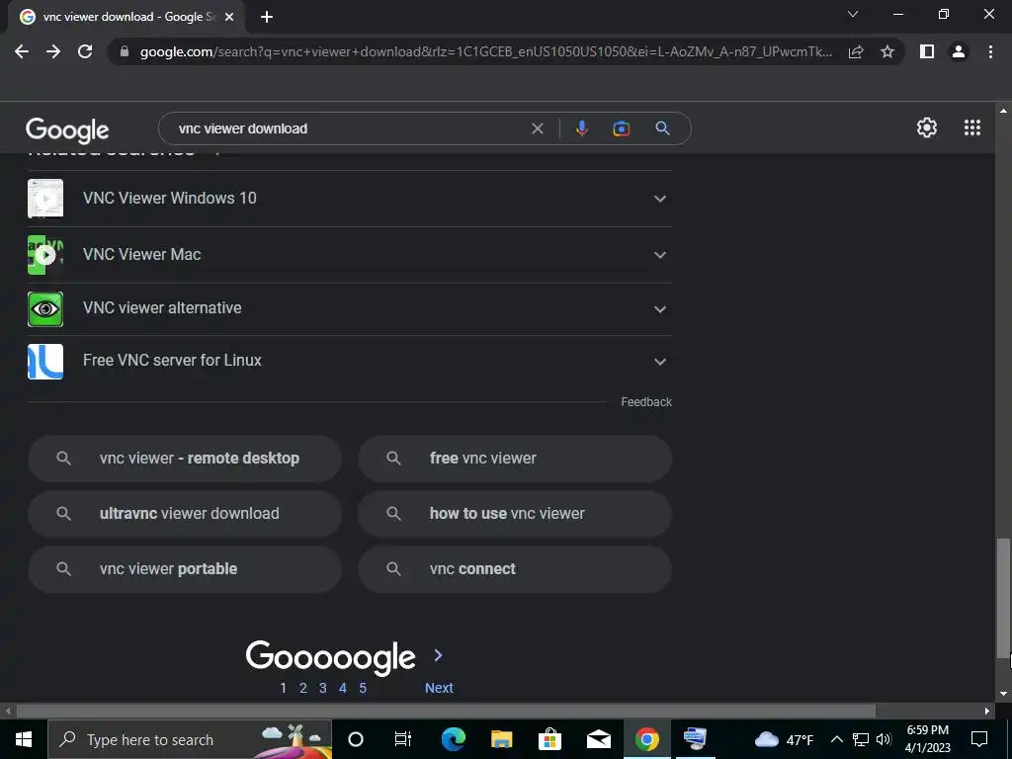Click the horizontal scrollbar thumb
This screenshot has width=1012, height=759.
coord(446,712)
